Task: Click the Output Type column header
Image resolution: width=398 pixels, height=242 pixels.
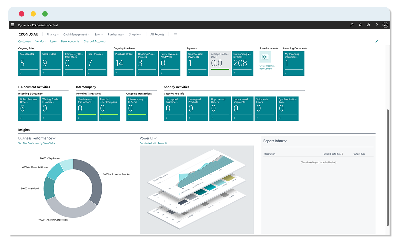Action: click(359, 154)
